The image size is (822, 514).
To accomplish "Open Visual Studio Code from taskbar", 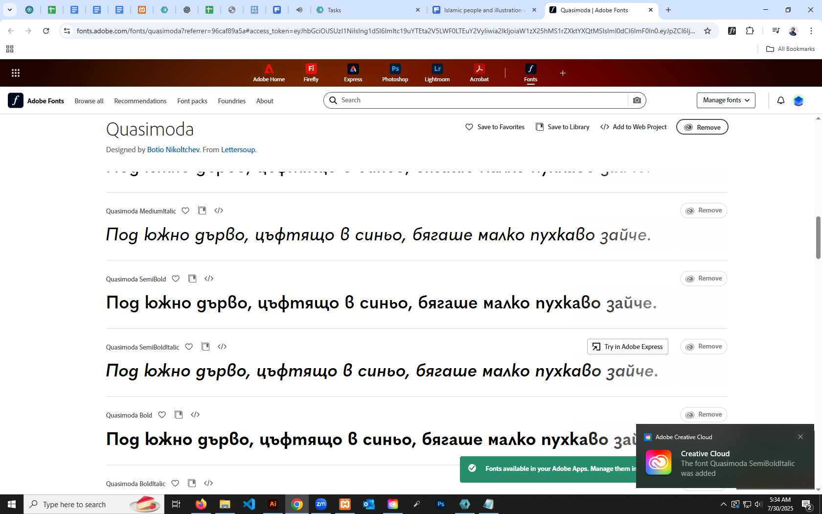I will pos(249,504).
